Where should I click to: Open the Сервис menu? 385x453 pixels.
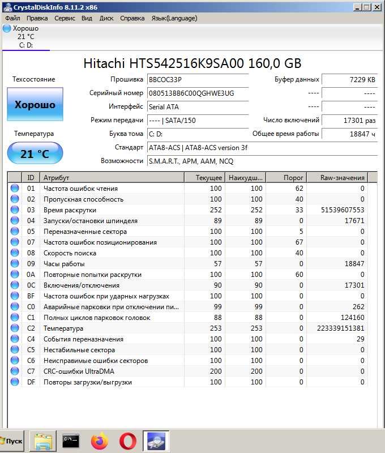pyautogui.click(x=65, y=18)
